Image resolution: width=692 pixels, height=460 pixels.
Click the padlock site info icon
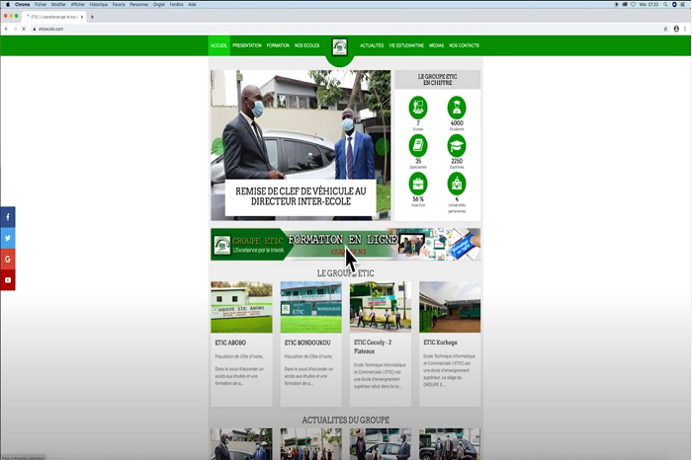click(35, 29)
